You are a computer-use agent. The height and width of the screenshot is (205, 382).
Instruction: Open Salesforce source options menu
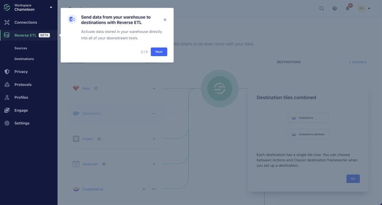pyautogui.click(x=154, y=114)
